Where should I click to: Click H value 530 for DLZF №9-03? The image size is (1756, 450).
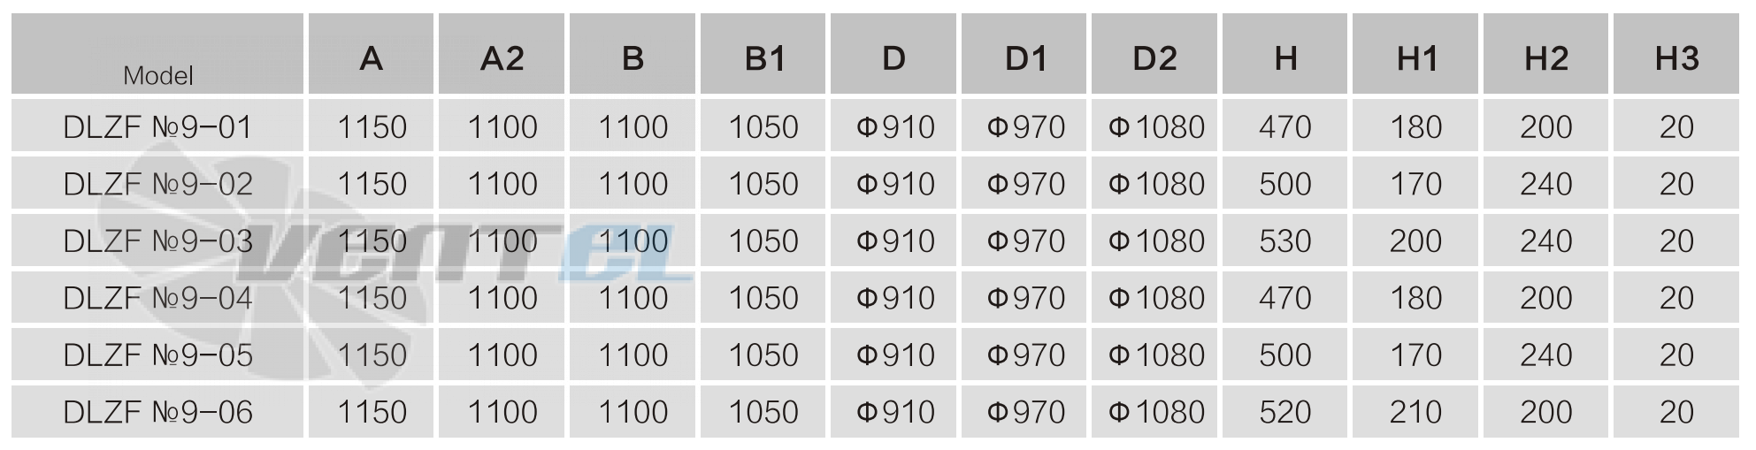point(1285,240)
